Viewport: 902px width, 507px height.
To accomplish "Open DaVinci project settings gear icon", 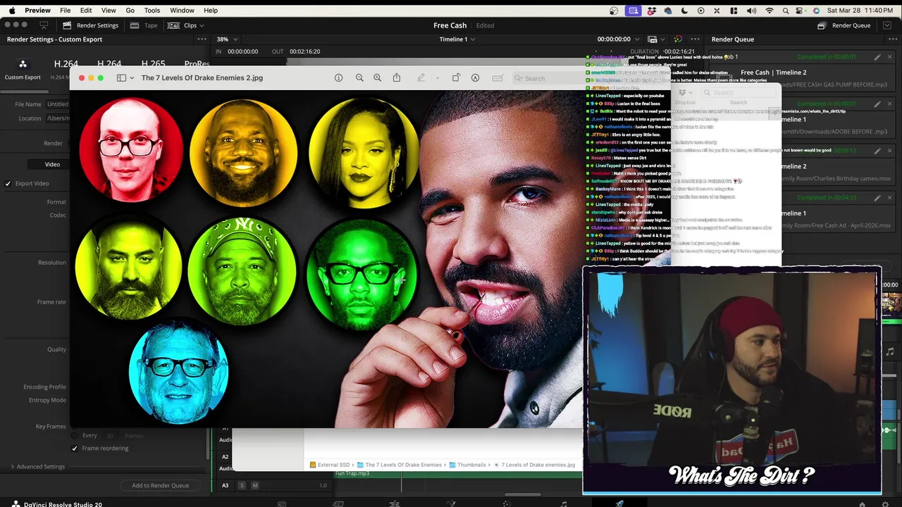I will click(x=886, y=504).
